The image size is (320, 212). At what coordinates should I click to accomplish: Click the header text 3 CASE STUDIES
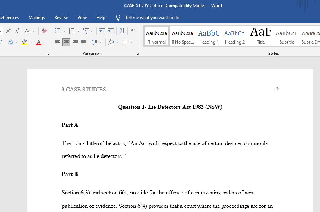[x=84, y=90]
